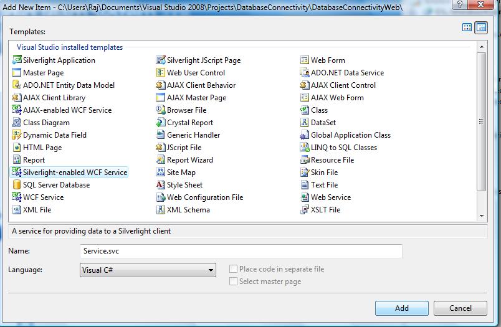Choose the XML Schema icon
The image size is (501, 327).
point(160,209)
